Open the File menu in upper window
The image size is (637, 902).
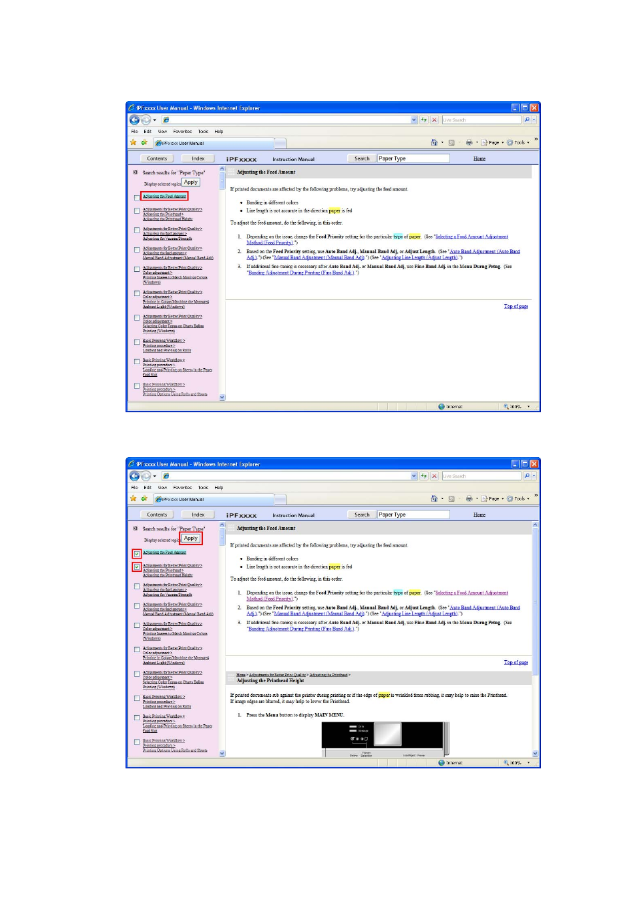[x=134, y=132]
